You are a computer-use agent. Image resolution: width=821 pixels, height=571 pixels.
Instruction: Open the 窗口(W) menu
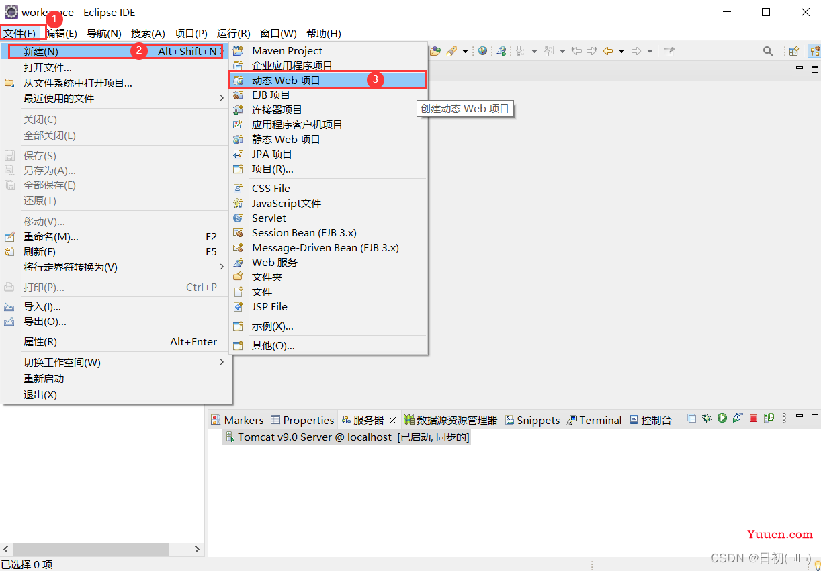(x=278, y=33)
